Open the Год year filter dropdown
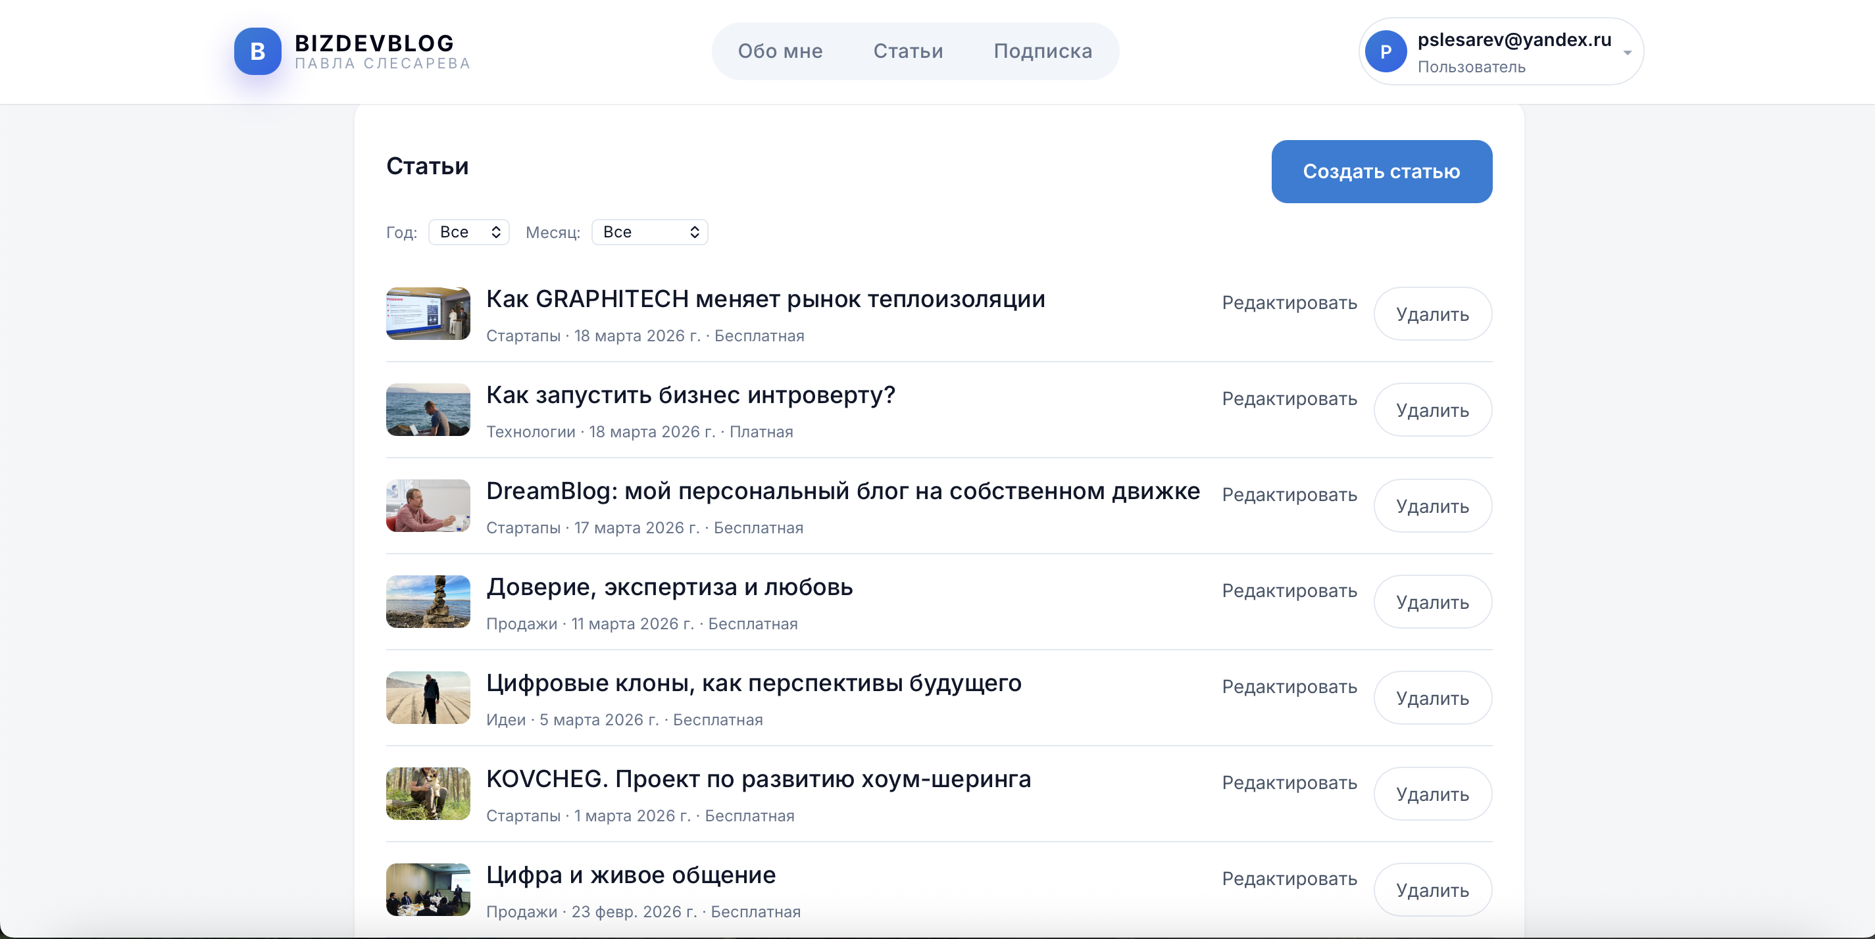 [x=468, y=232]
